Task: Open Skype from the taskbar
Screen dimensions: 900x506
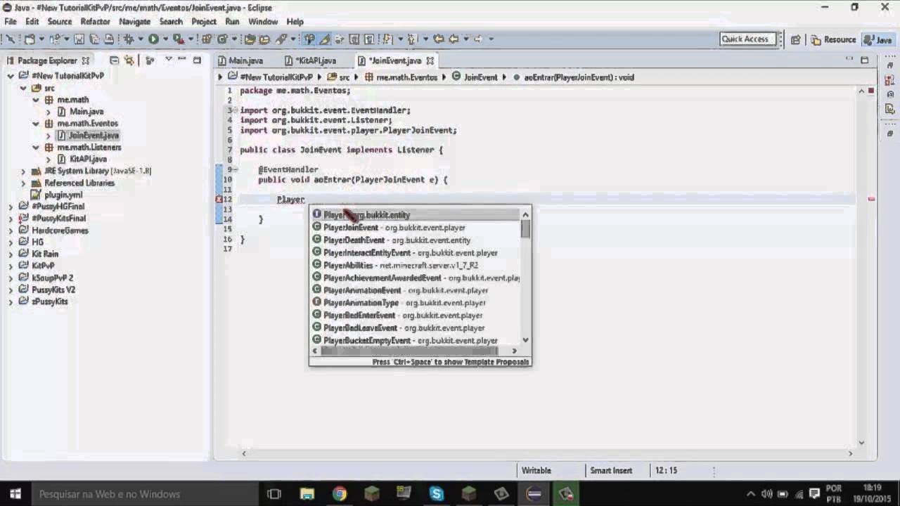Action: (437, 494)
